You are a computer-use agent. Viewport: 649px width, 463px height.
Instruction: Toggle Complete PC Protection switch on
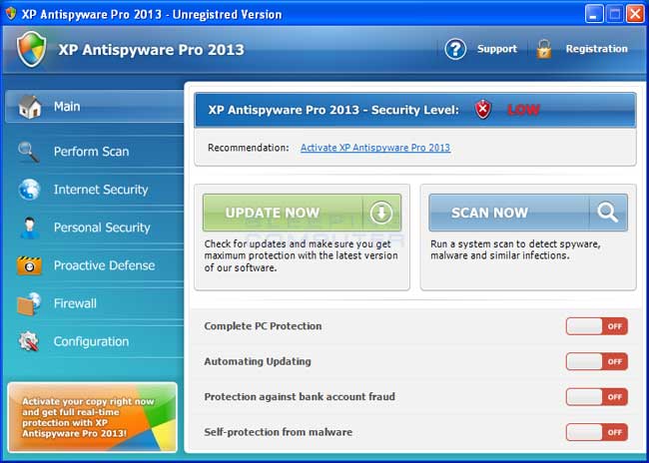(x=596, y=326)
